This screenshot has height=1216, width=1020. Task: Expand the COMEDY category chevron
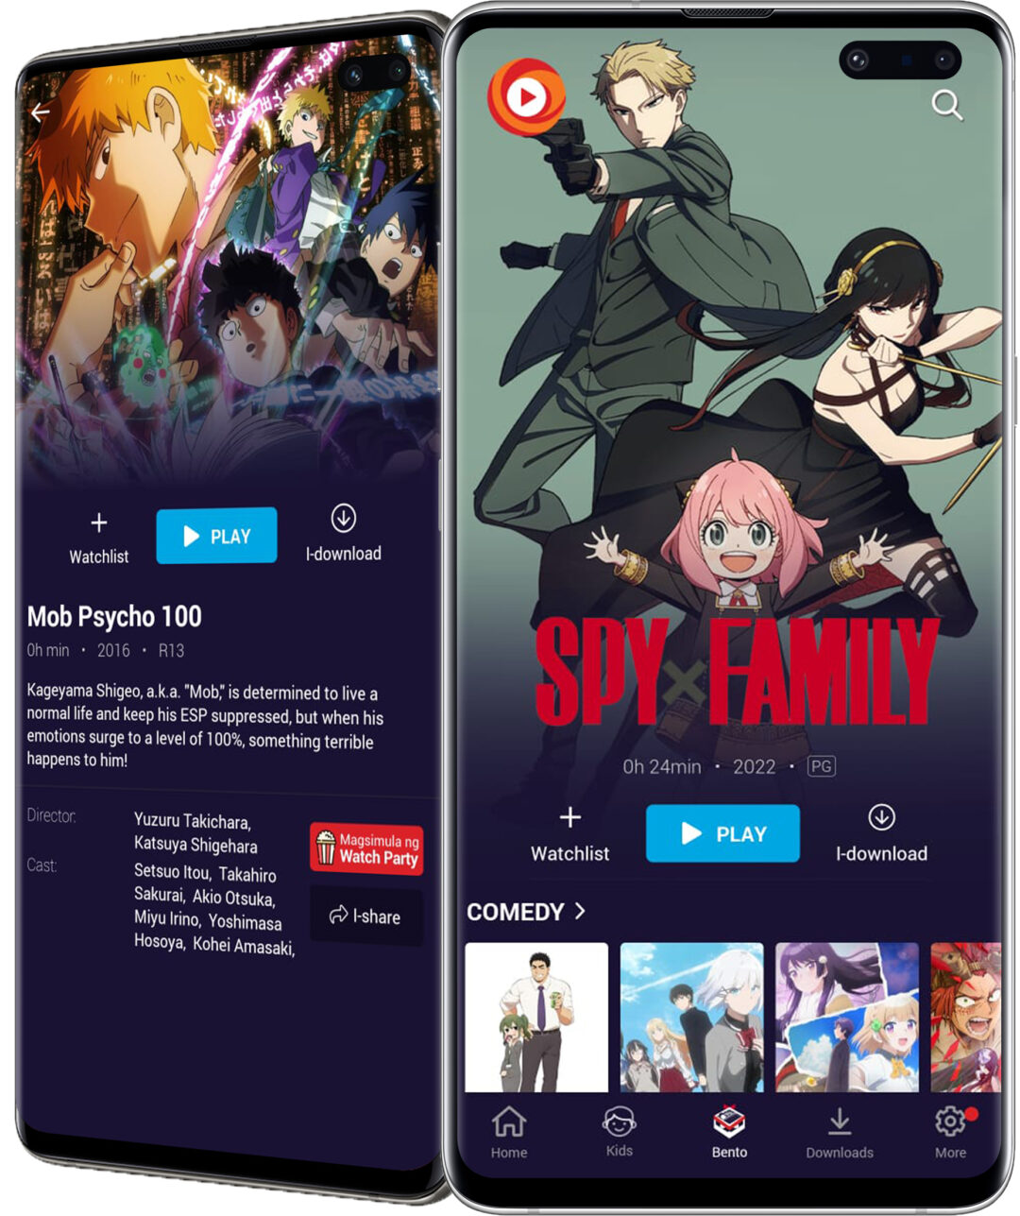click(580, 911)
